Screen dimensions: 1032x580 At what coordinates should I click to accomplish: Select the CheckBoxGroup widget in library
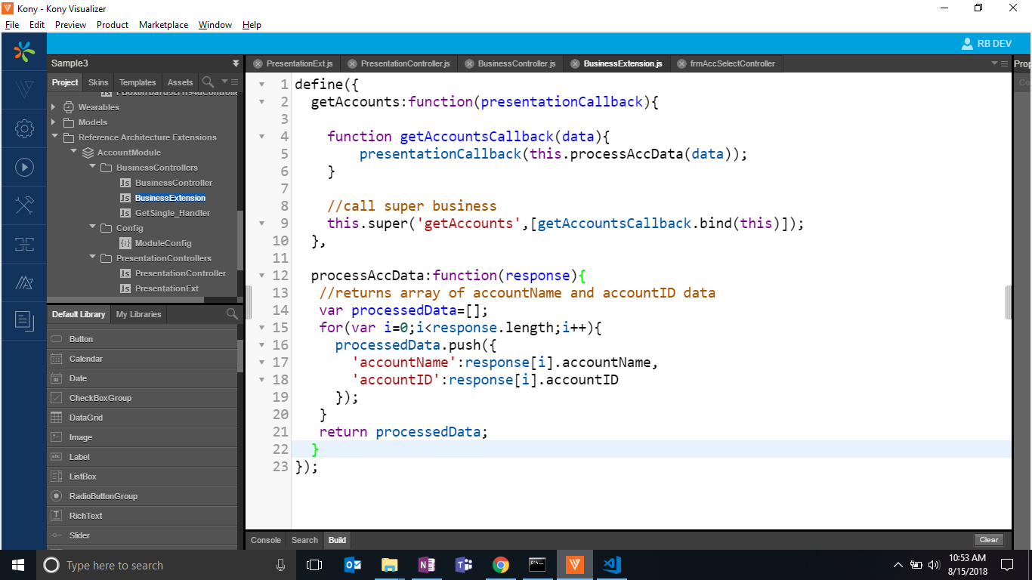[x=91, y=398]
